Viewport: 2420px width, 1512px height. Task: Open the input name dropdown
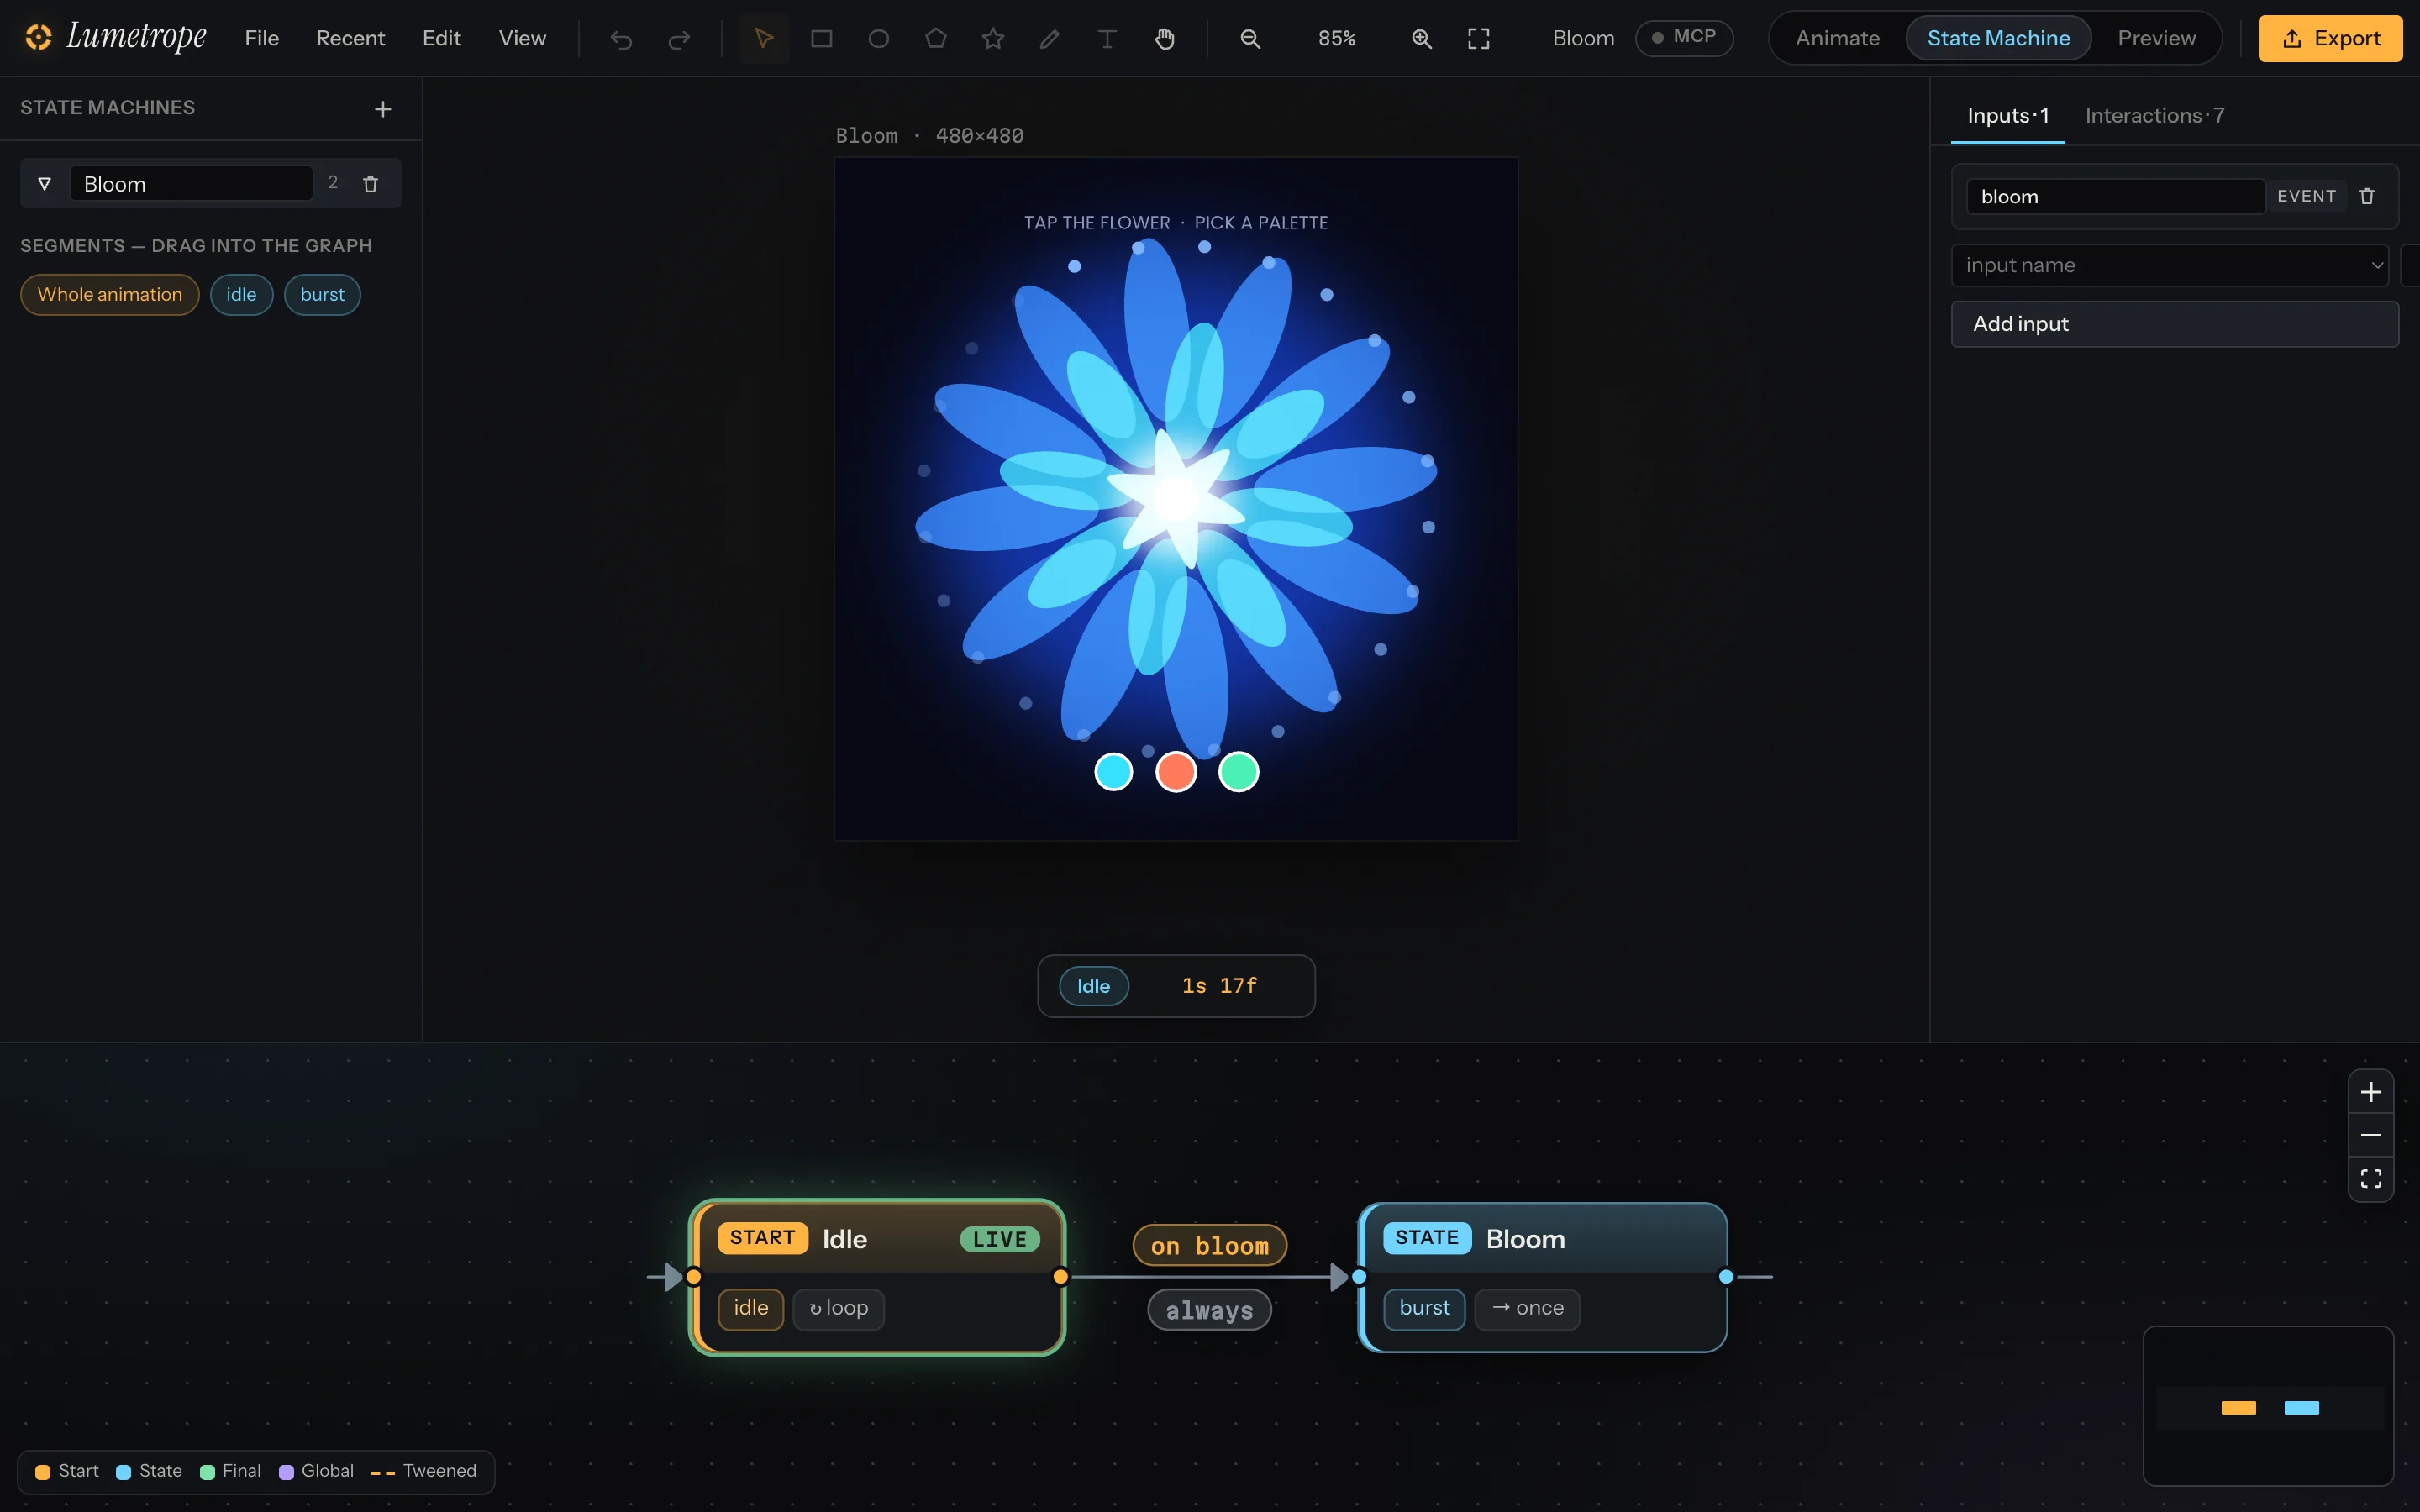(2170, 265)
